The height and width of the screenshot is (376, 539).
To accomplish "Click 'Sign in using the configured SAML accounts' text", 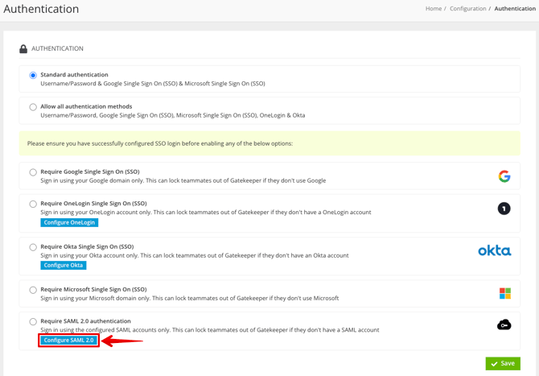I will pos(210,330).
